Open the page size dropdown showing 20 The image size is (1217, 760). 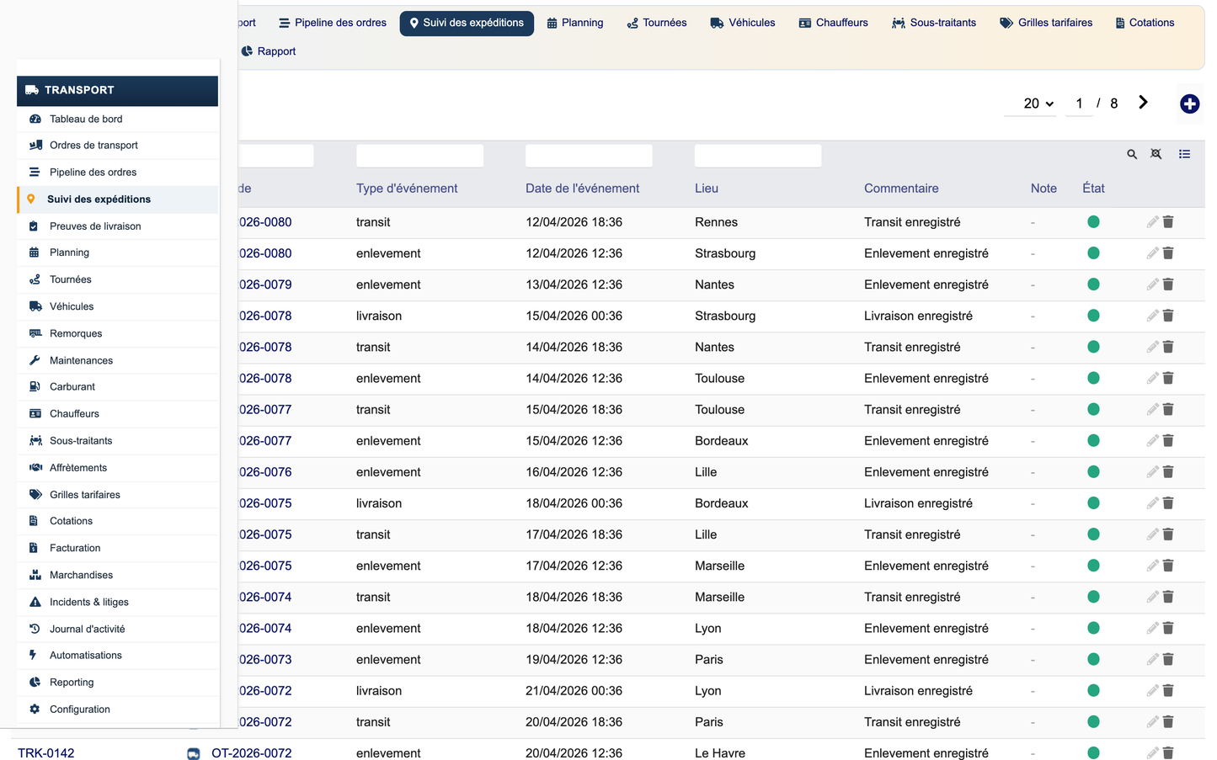[1031, 104]
